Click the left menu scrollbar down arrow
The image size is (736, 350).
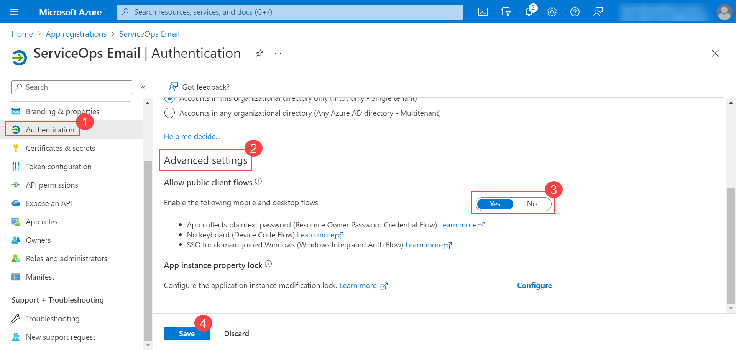coord(148,345)
